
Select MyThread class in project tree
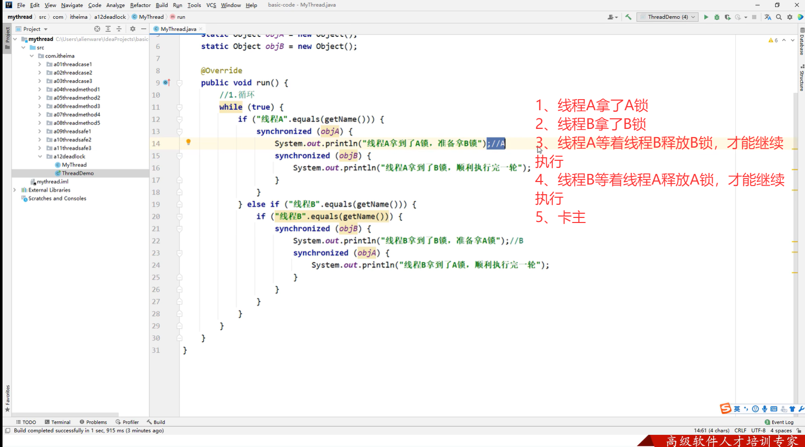[74, 165]
